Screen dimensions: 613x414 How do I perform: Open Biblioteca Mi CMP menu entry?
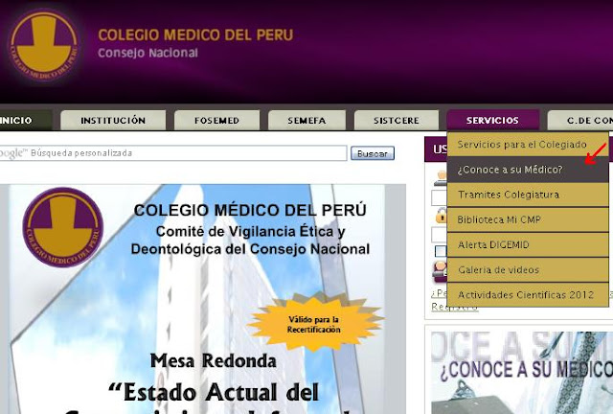click(x=528, y=219)
